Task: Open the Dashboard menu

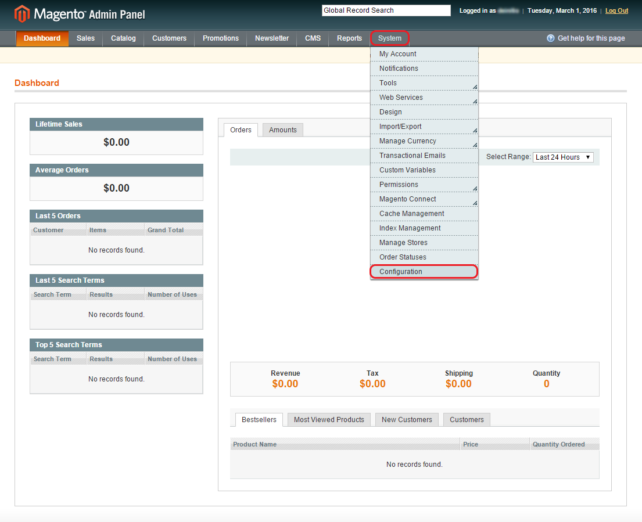Action: 42,38
